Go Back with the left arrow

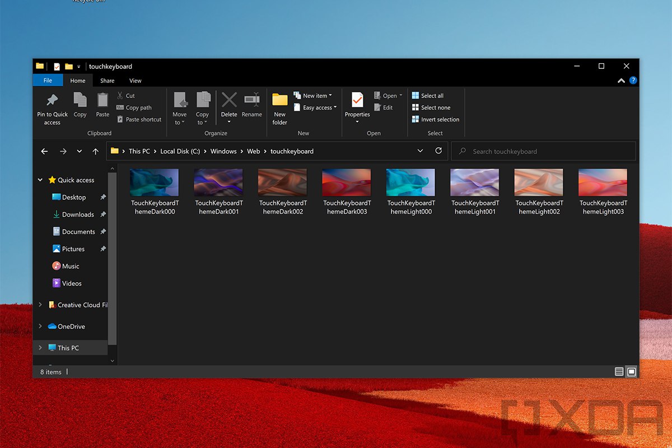pyautogui.click(x=45, y=151)
